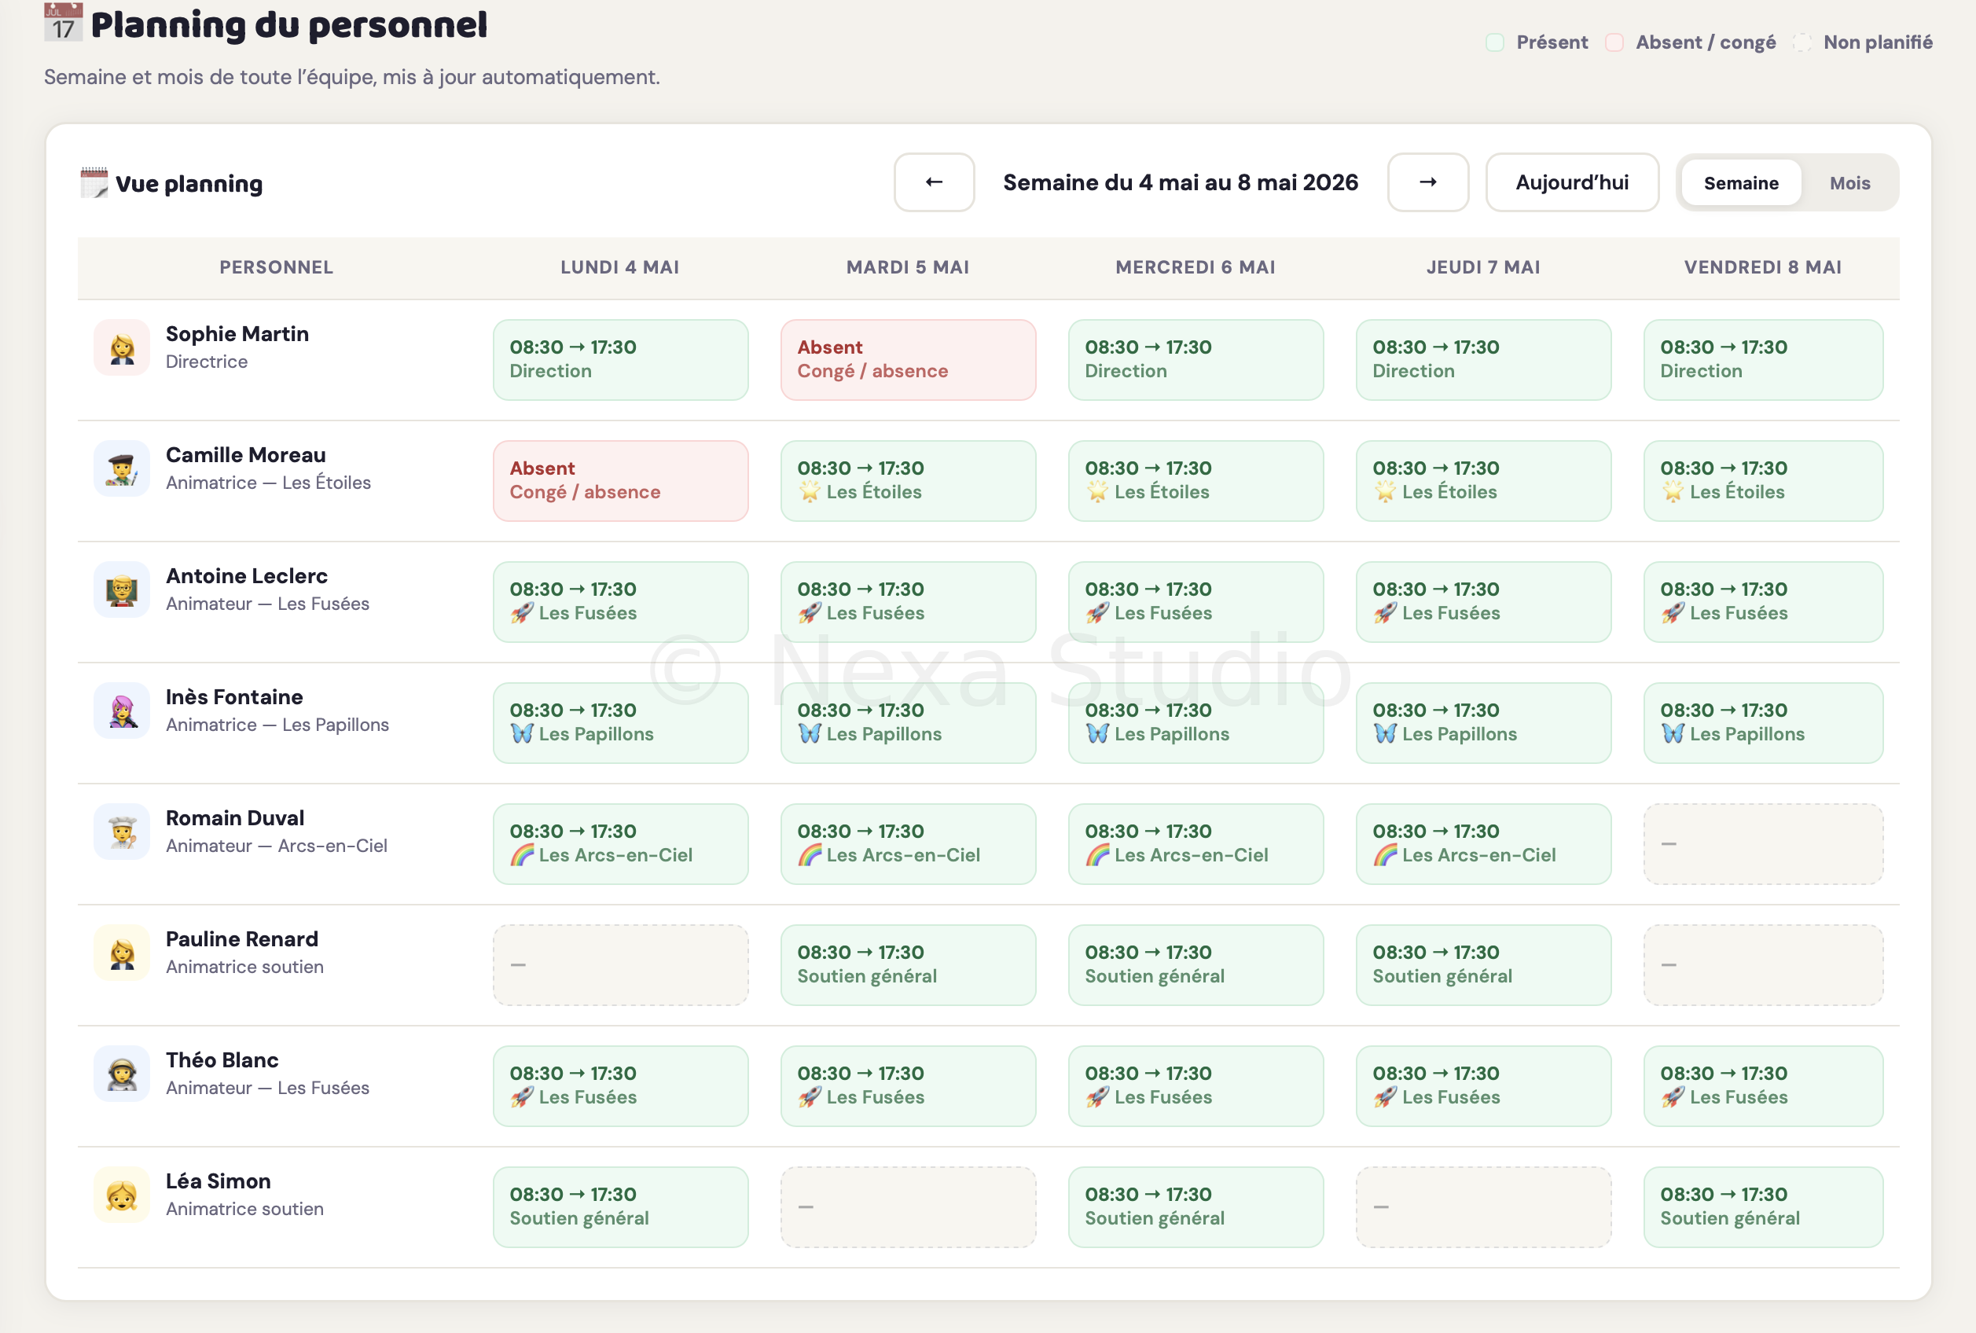Go to previous week with left arrow
This screenshot has height=1333, width=1976.
click(934, 182)
